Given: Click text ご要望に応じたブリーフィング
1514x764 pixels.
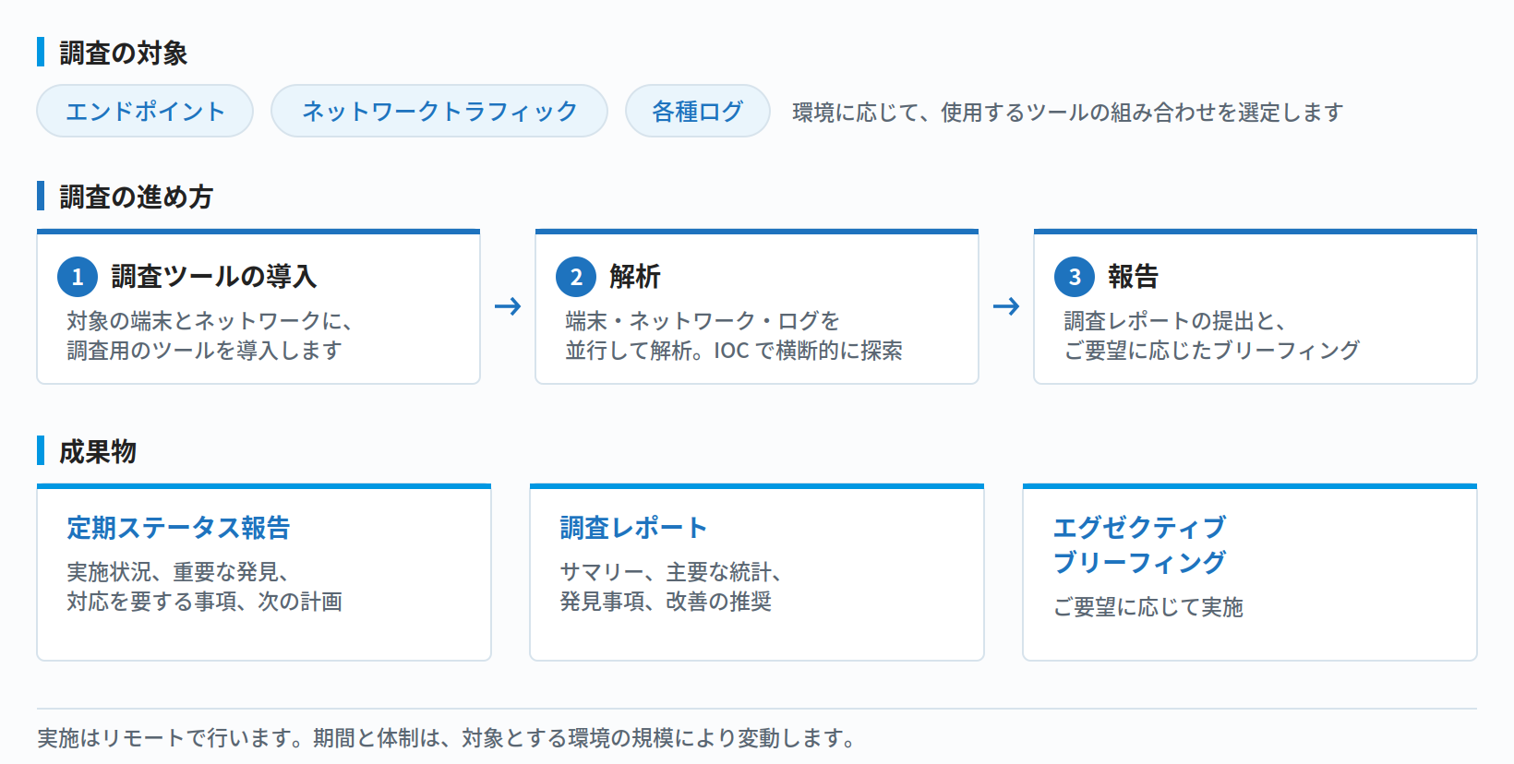Looking at the screenshot, I should [x=1212, y=351].
